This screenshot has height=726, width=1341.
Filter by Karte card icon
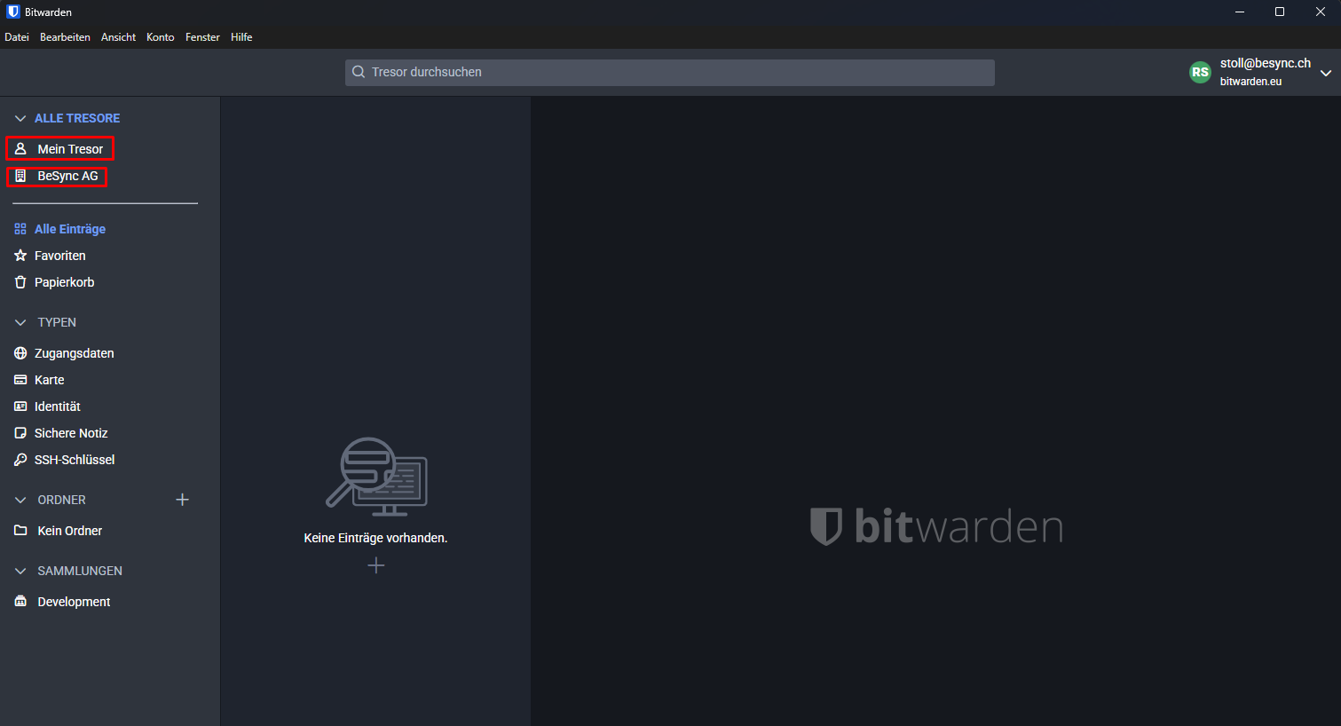tap(20, 380)
